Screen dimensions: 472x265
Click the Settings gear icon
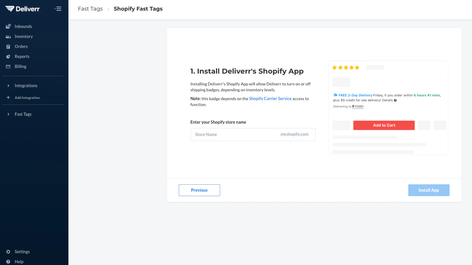[x=8, y=252]
